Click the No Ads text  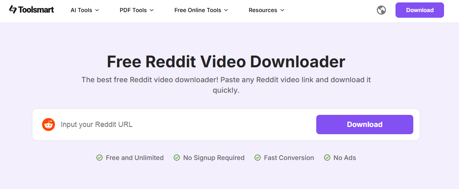[x=345, y=158]
